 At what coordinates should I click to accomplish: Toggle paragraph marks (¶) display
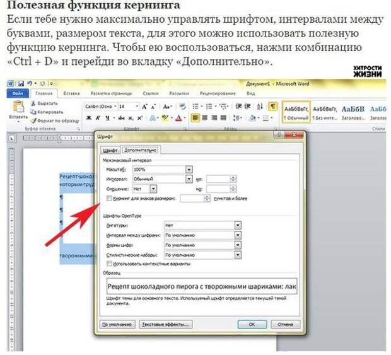pos(272,106)
